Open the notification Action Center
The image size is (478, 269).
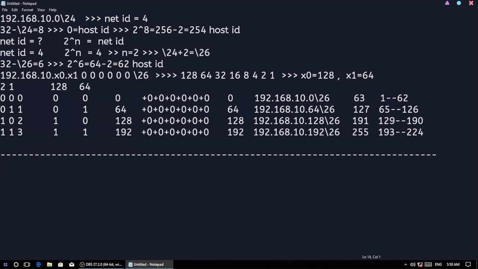[x=468, y=265]
